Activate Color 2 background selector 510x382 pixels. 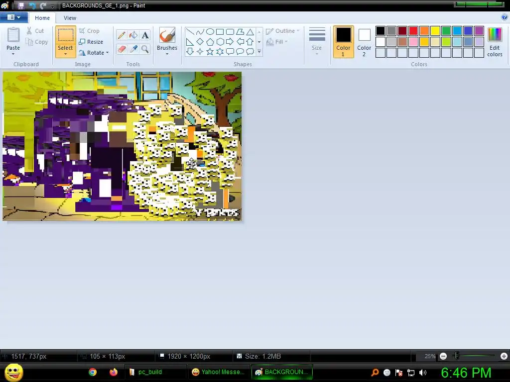click(364, 42)
